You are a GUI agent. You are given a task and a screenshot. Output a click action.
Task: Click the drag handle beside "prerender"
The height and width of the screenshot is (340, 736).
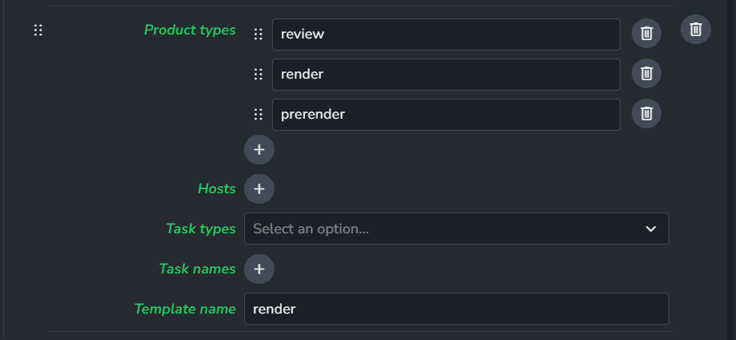pyautogui.click(x=258, y=114)
